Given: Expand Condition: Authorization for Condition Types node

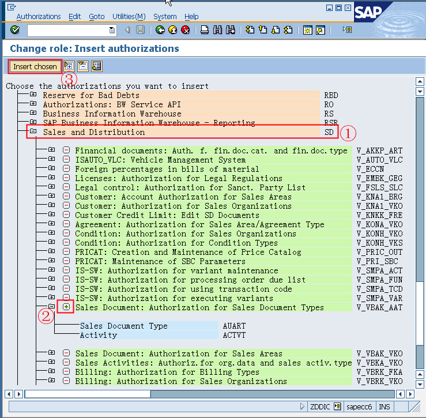Looking at the screenshot, I should coord(52,242).
